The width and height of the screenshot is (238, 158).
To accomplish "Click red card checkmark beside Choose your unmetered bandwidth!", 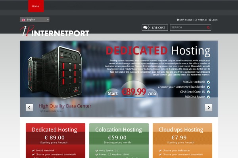I will 33,154.
